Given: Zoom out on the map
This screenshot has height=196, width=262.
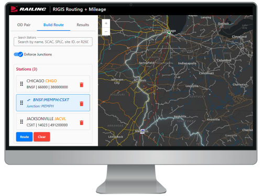Looking at the screenshot, I should 106,31.
